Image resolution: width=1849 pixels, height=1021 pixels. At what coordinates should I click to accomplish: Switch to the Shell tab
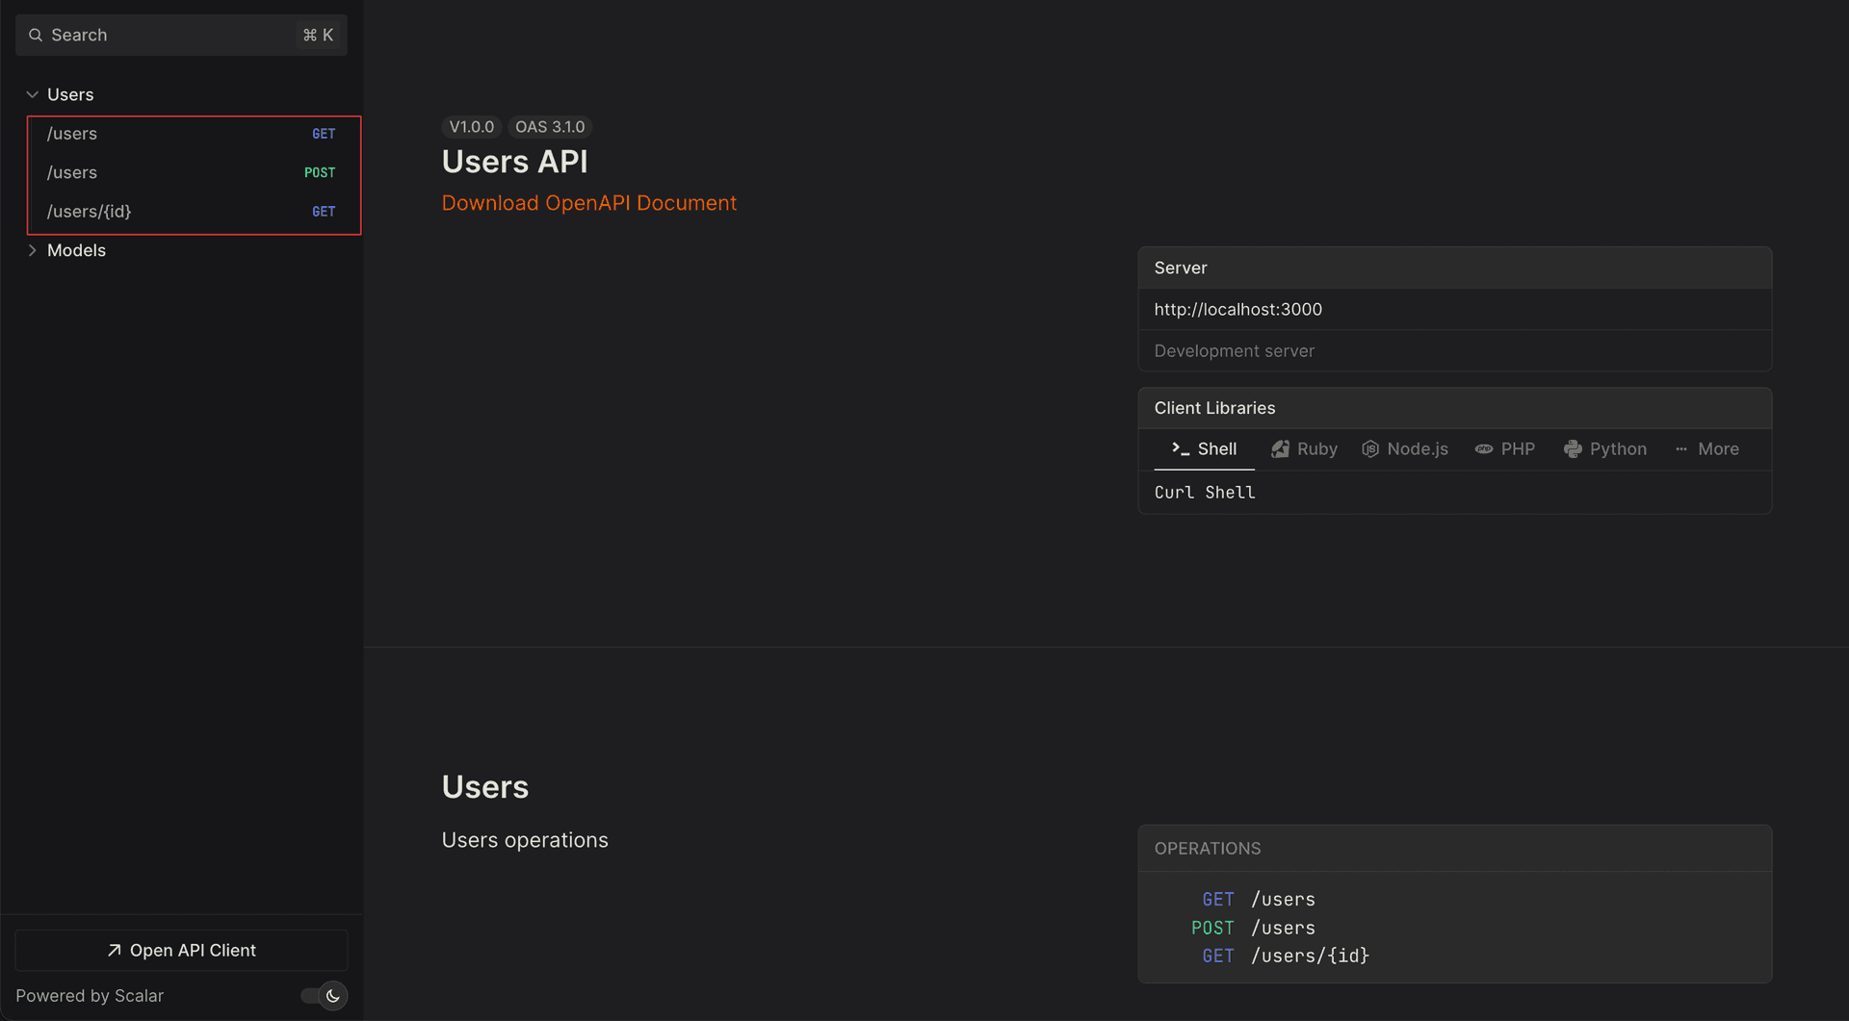point(1204,448)
